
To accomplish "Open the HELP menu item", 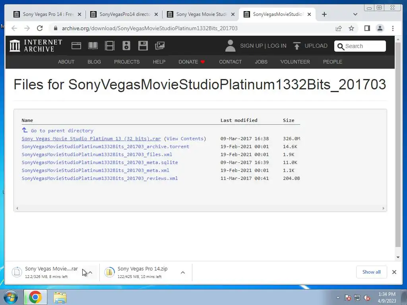I will click(x=159, y=62).
